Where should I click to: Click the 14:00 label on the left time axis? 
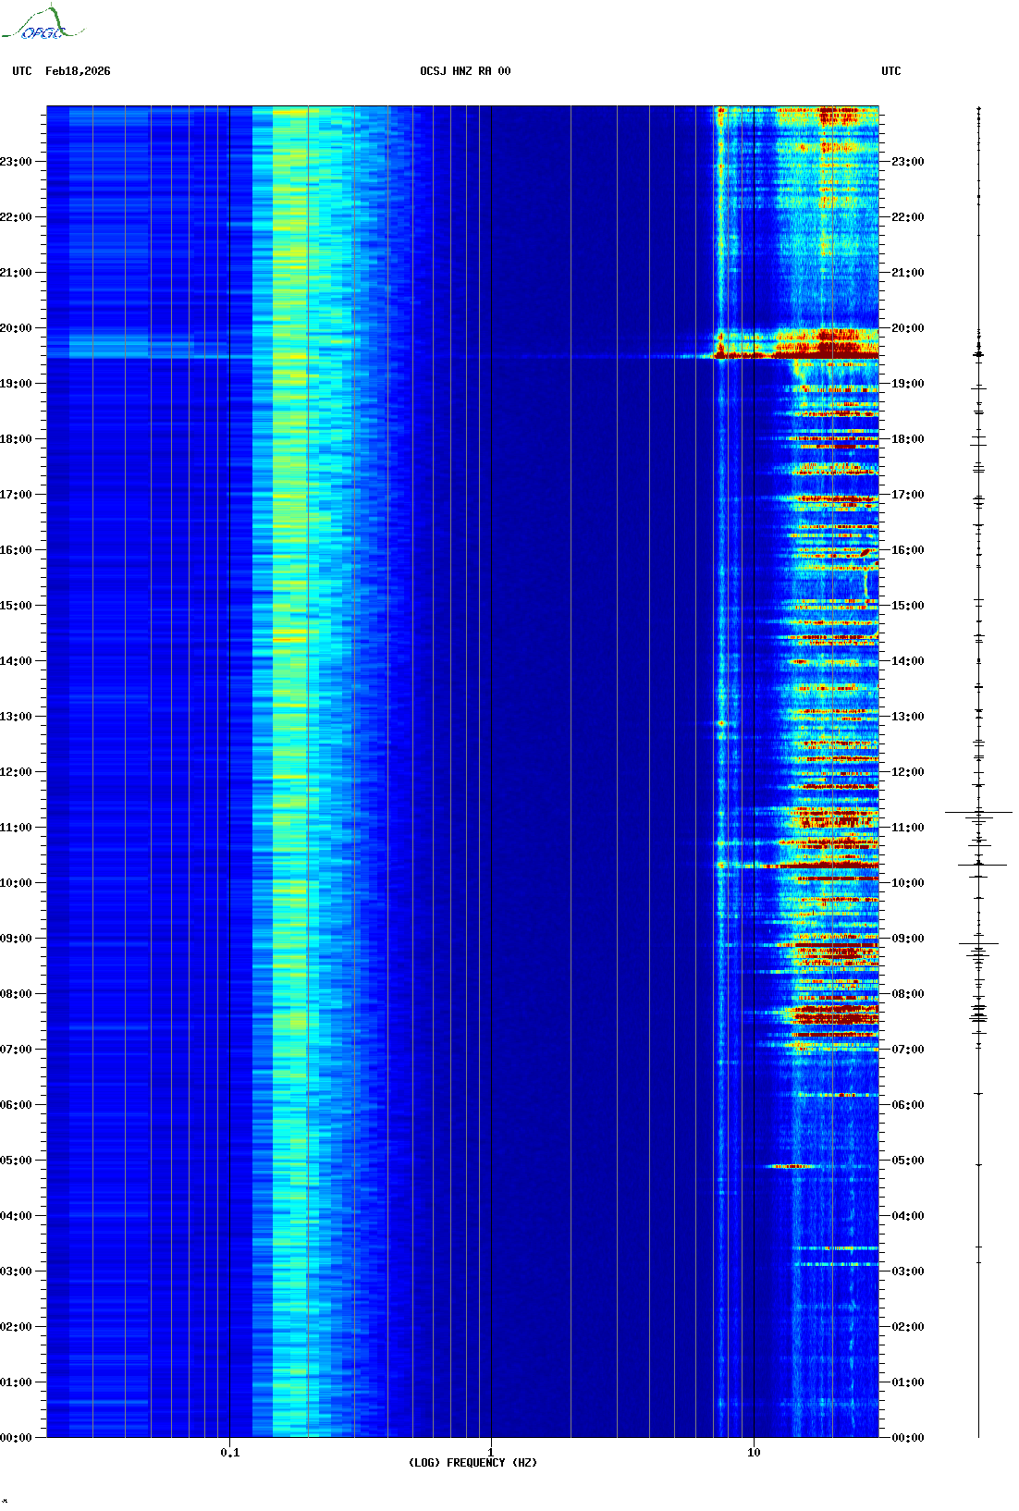16,661
